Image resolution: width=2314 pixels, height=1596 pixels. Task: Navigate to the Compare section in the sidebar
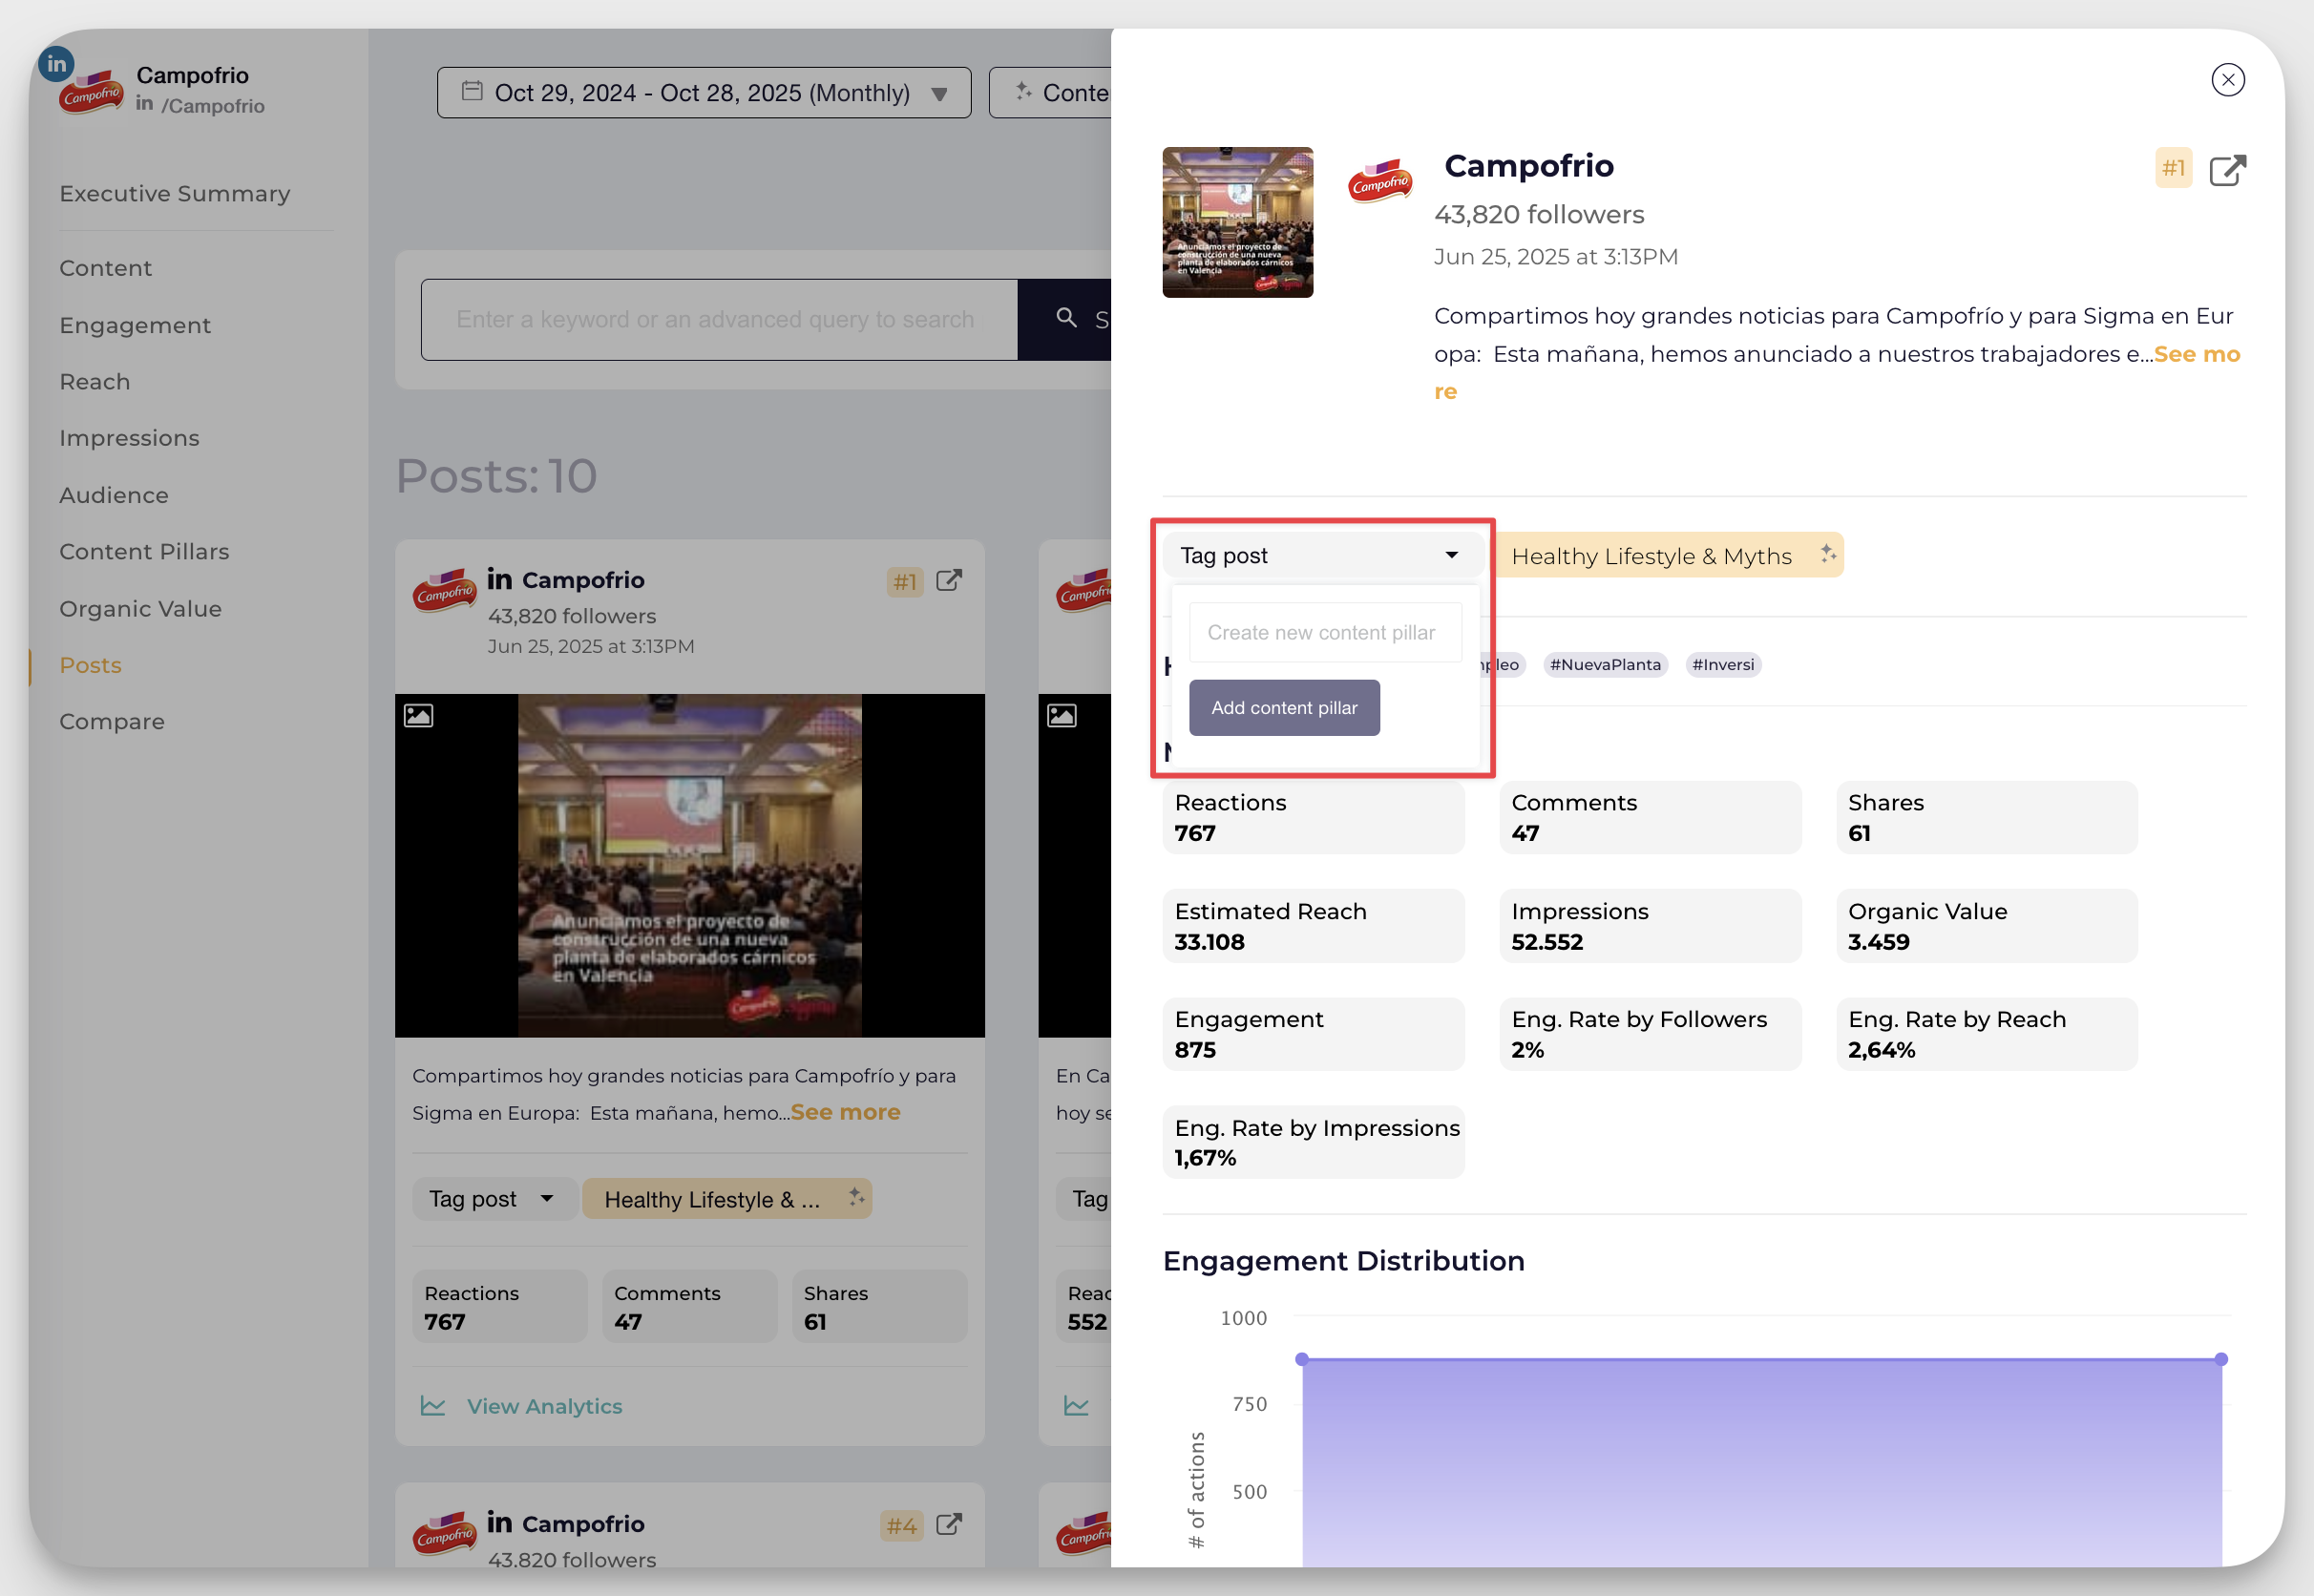pyautogui.click(x=112, y=721)
